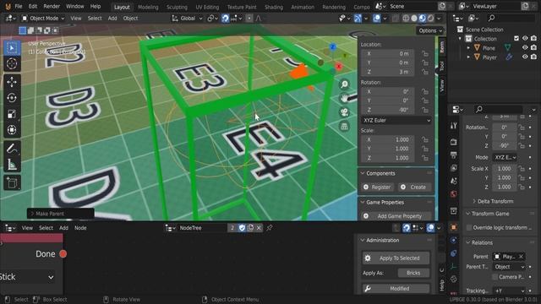Click the red gizmo X axis ball
This screenshot has width=541, height=304.
(339, 67)
